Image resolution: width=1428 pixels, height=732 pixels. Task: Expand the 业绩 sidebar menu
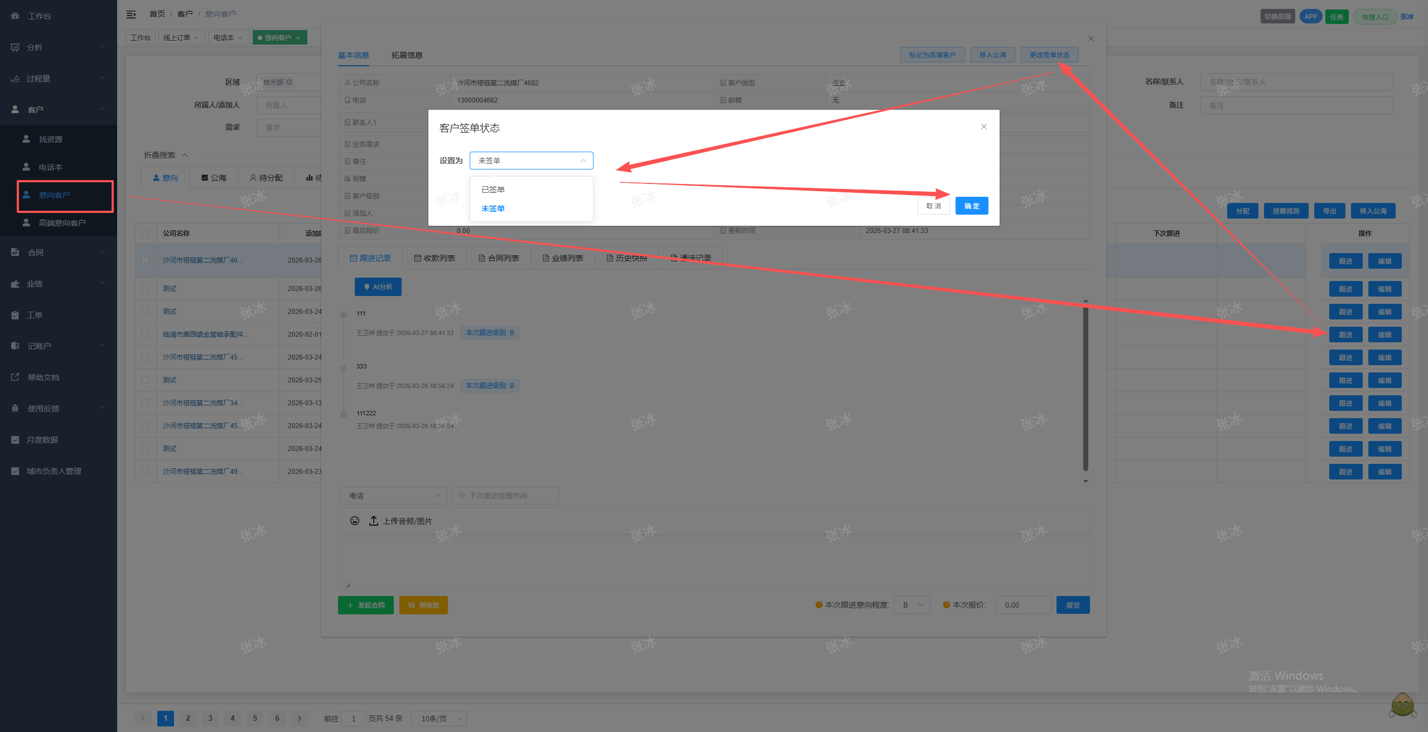click(x=59, y=284)
